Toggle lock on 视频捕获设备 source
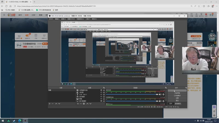The width and height of the screenshot is (219, 123). point(104,90)
